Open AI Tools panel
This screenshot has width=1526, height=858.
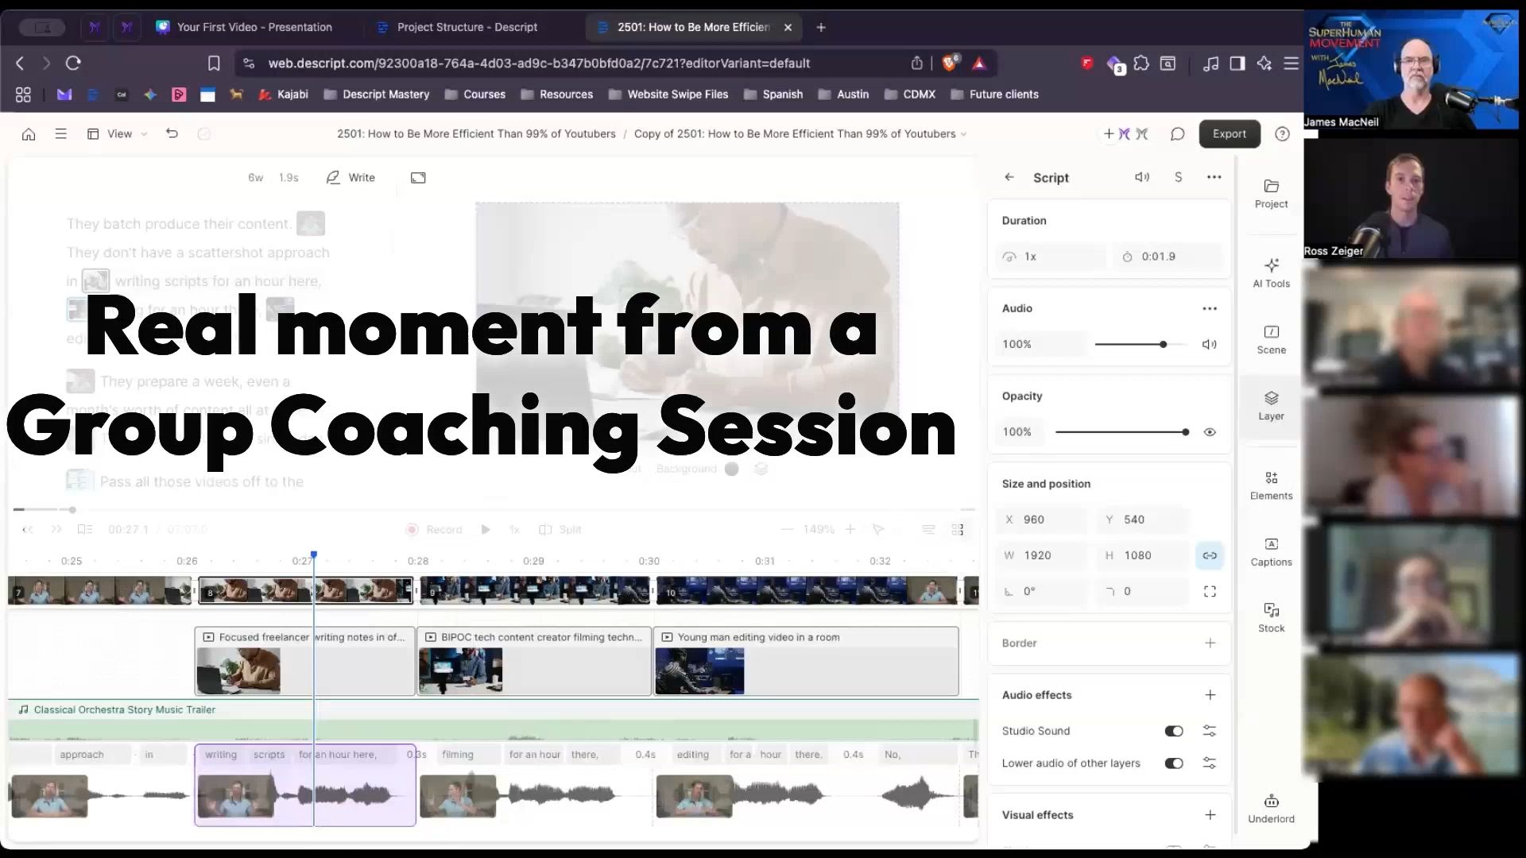click(x=1271, y=272)
